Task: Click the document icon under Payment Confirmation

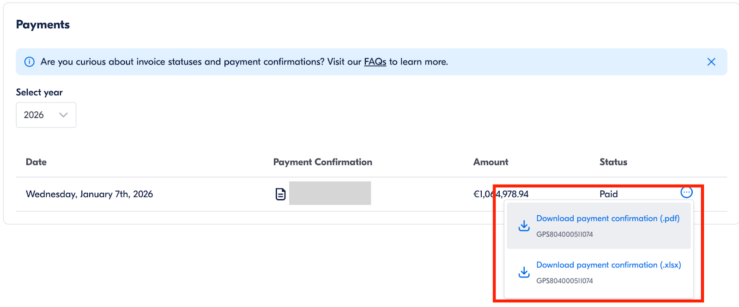Action: (x=280, y=194)
